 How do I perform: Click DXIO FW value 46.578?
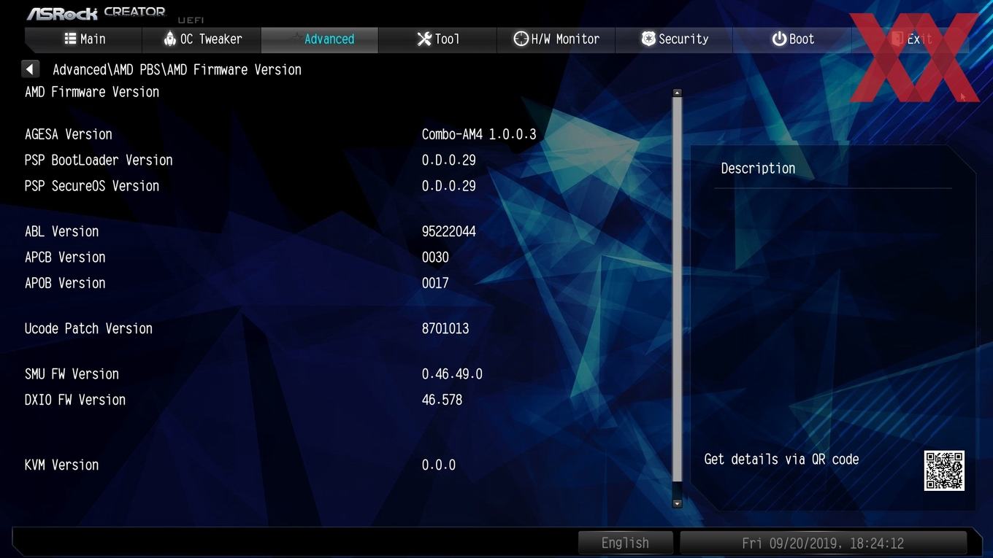(x=442, y=400)
